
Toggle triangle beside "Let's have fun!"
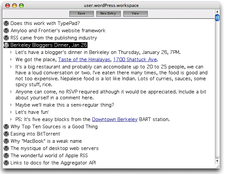[11, 112]
